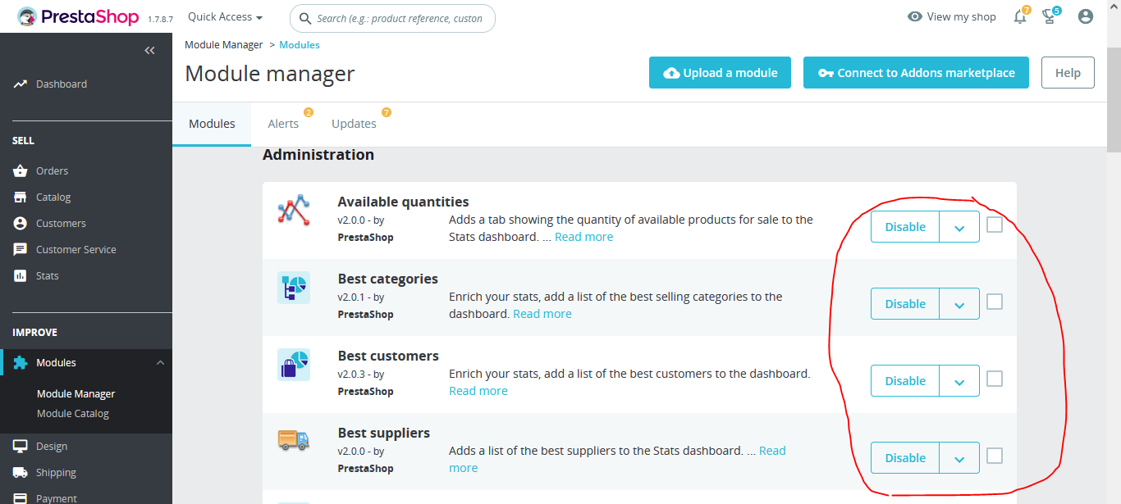Select the Best categories module checkbox
Viewport: 1121px width, 504px height.
tap(995, 302)
